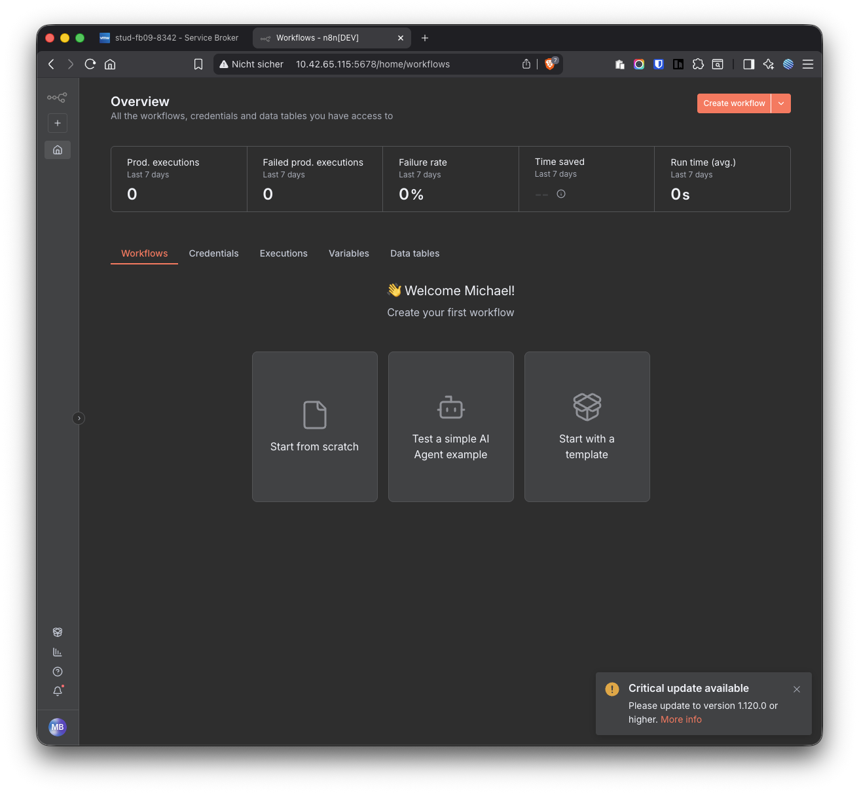The width and height of the screenshot is (859, 794).
Task: Switch to the Executions tab
Action: pos(283,253)
